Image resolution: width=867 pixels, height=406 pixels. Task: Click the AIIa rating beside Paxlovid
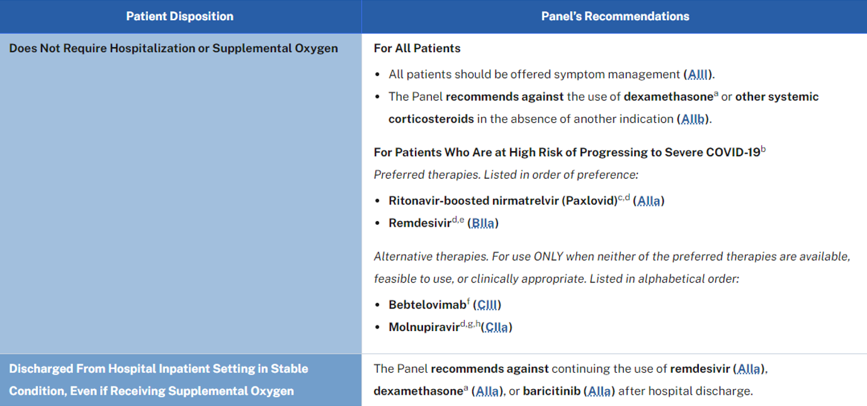649,201
